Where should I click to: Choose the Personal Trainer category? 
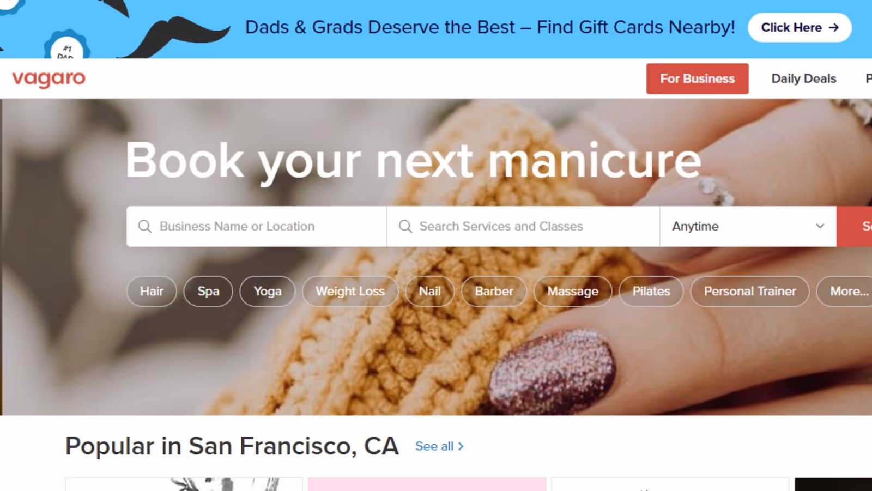click(750, 292)
